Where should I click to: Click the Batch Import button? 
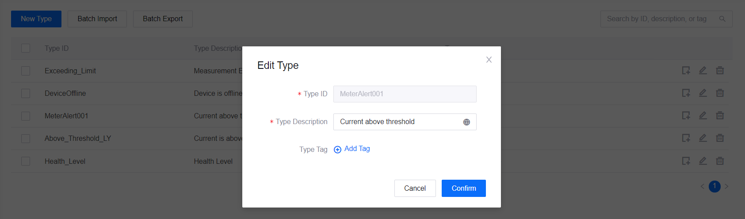point(97,19)
